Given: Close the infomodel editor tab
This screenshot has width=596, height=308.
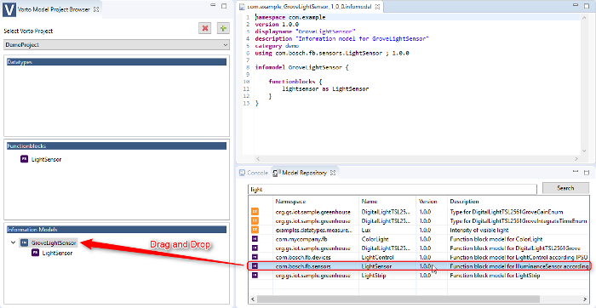Looking at the screenshot, I should [x=377, y=7].
